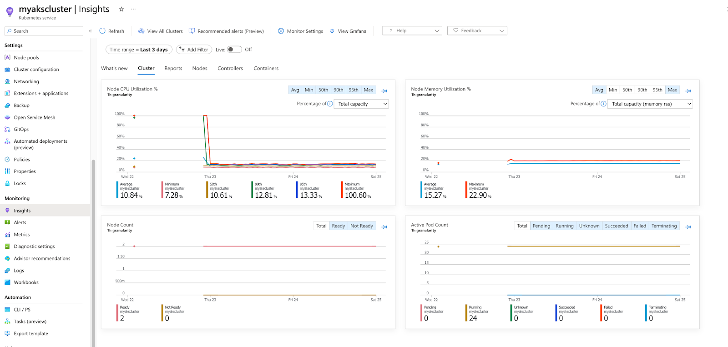The image size is (728, 347).
Task: Open the Total capacity (memory rss) dropdown
Action: click(650, 104)
